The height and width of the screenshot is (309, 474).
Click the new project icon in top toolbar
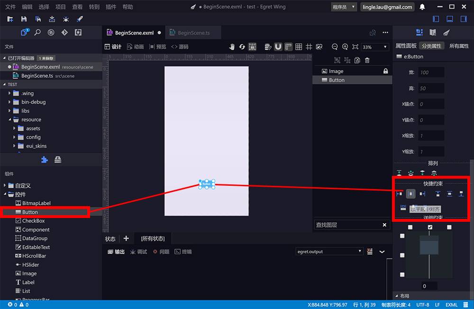click(x=10, y=19)
